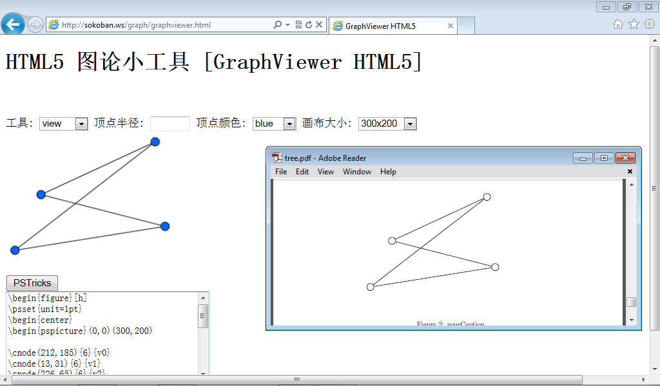Click the search magnifier in address bar
Viewport: 660px width, 386px height.
tap(277, 25)
